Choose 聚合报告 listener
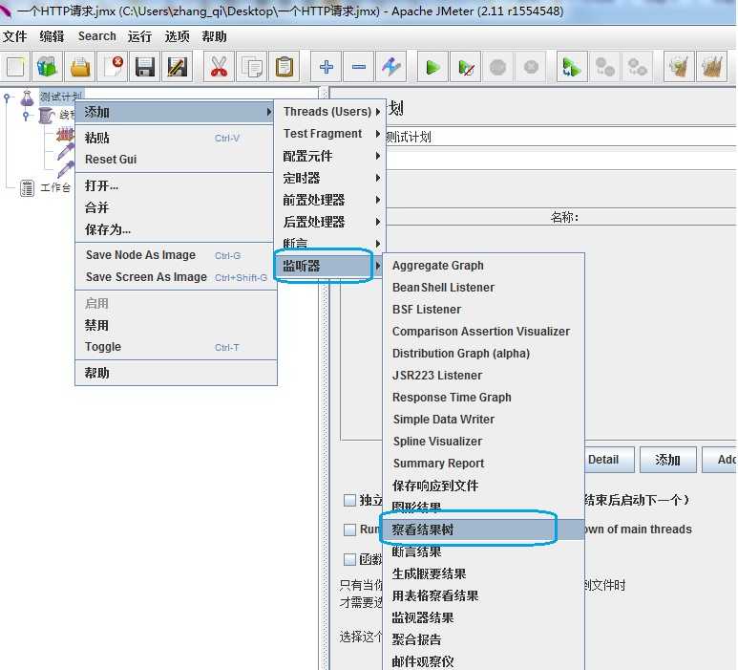Image resolution: width=738 pixels, height=670 pixels. pyautogui.click(x=484, y=639)
